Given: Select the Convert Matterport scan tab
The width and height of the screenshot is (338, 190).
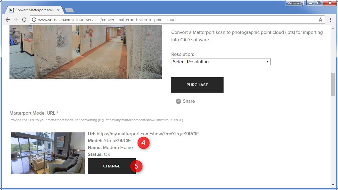Looking at the screenshot, I should (34, 10).
